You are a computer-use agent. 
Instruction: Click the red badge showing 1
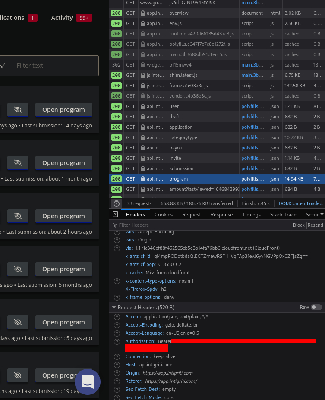click(x=32, y=18)
